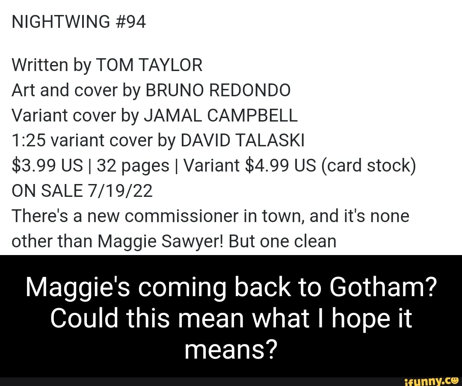Click the caption word 'means?'

pyautogui.click(x=231, y=349)
